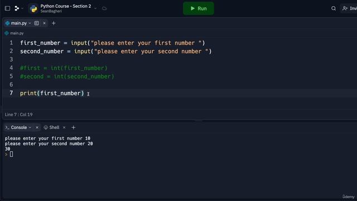Place cursor on line 1 first_number input
This screenshot has width=357, height=201.
[113, 43]
